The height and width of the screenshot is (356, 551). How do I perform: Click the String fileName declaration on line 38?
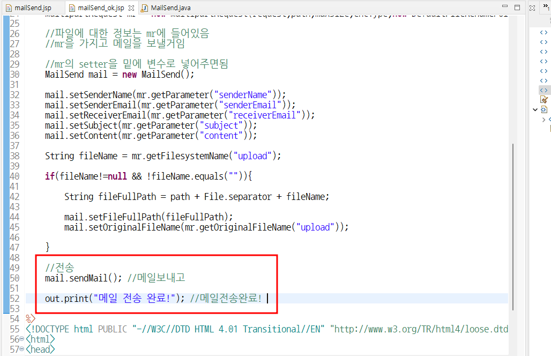pyautogui.click(x=163, y=156)
